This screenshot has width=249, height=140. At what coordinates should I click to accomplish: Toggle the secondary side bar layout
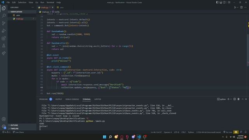click(224, 2)
